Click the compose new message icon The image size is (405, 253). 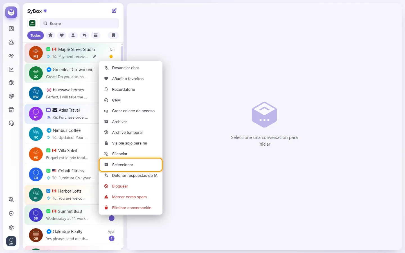coord(114,11)
